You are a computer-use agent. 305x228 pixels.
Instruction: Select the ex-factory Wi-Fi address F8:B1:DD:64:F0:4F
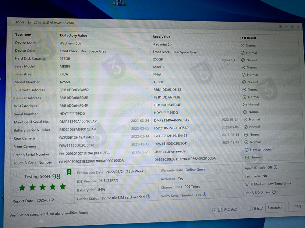point(73,105)
